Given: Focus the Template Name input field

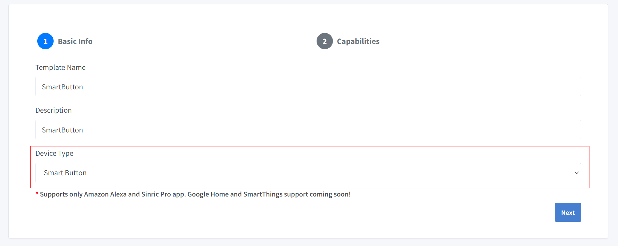Looking at the screenshot, I should (x=308, y=87).
